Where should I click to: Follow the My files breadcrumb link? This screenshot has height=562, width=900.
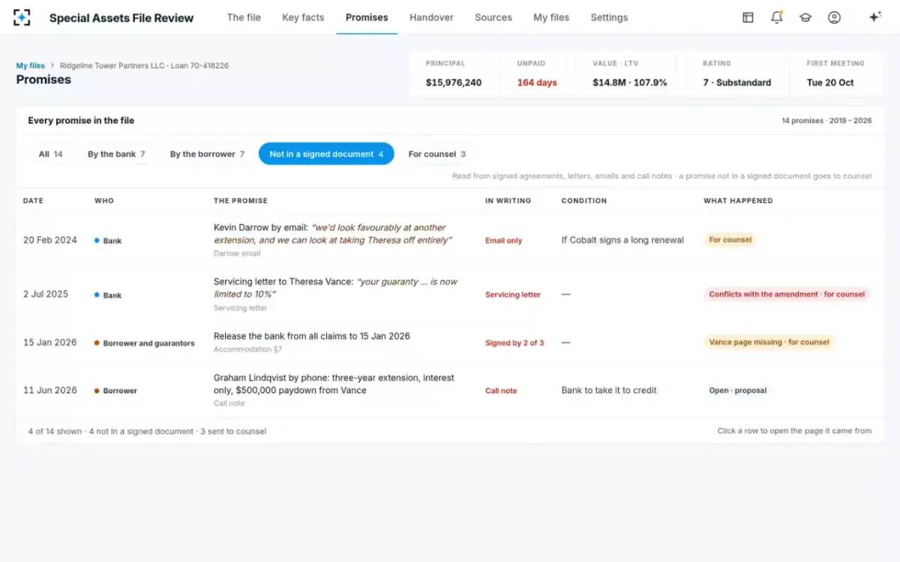[31, 66]
